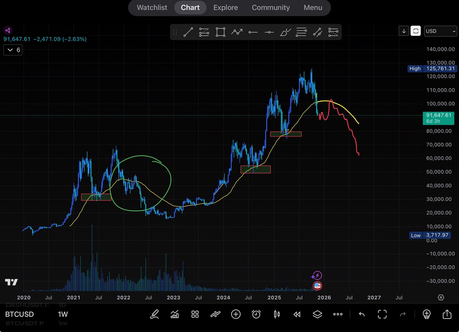Toggle the chart refresh icon

point(416,31)
